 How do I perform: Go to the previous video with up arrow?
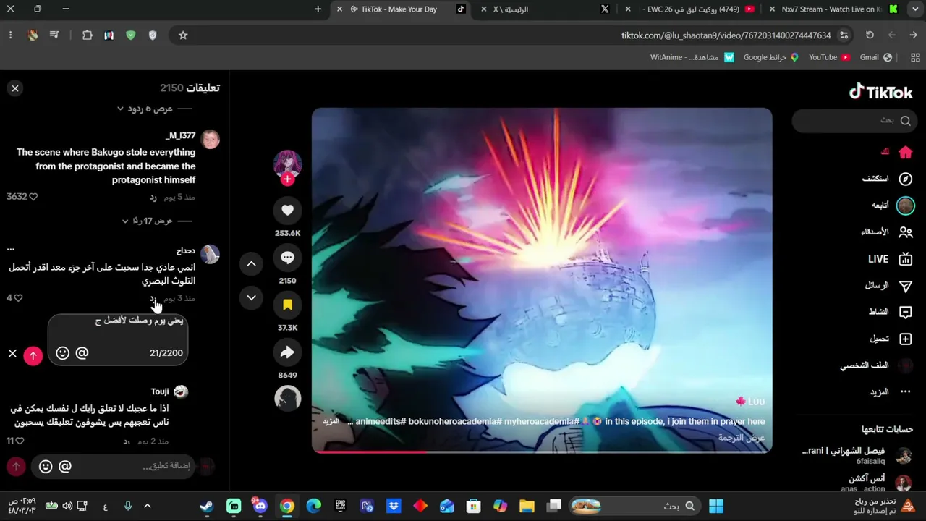tap(251, 264)
